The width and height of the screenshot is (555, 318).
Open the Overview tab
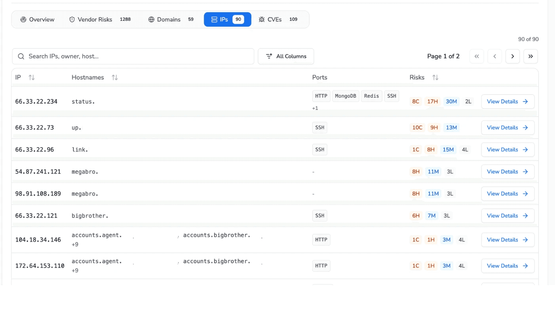click(37, 19)
